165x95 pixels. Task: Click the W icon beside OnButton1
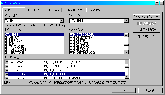click(x=7, y=62)
